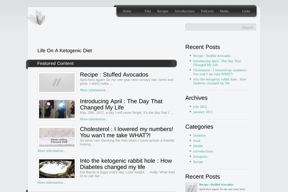This screenshot has height=192, width=288.
Task: Open the Links menu item
Action: click(246, 11)
